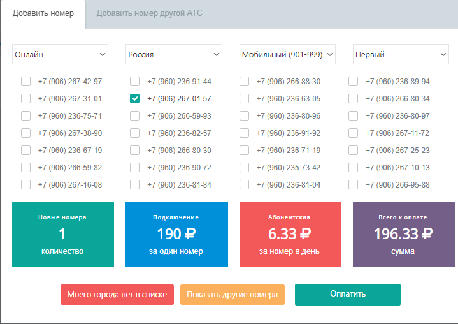Enable checkbox for +7 (960) 236-91-92

(x=244, y=133)
